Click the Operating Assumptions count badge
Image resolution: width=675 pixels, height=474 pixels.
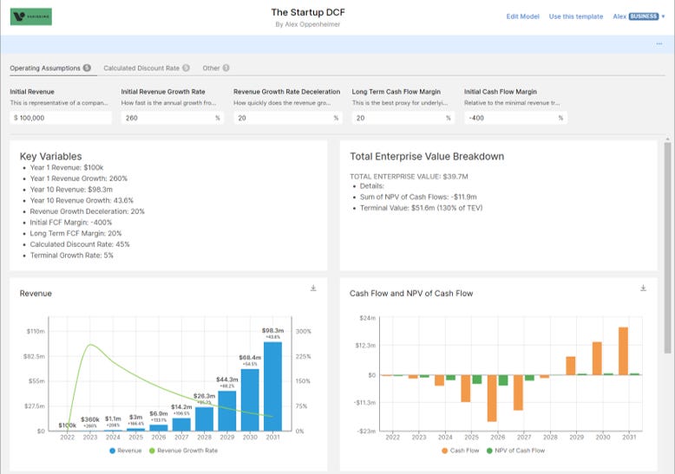(x=87, y=68)
